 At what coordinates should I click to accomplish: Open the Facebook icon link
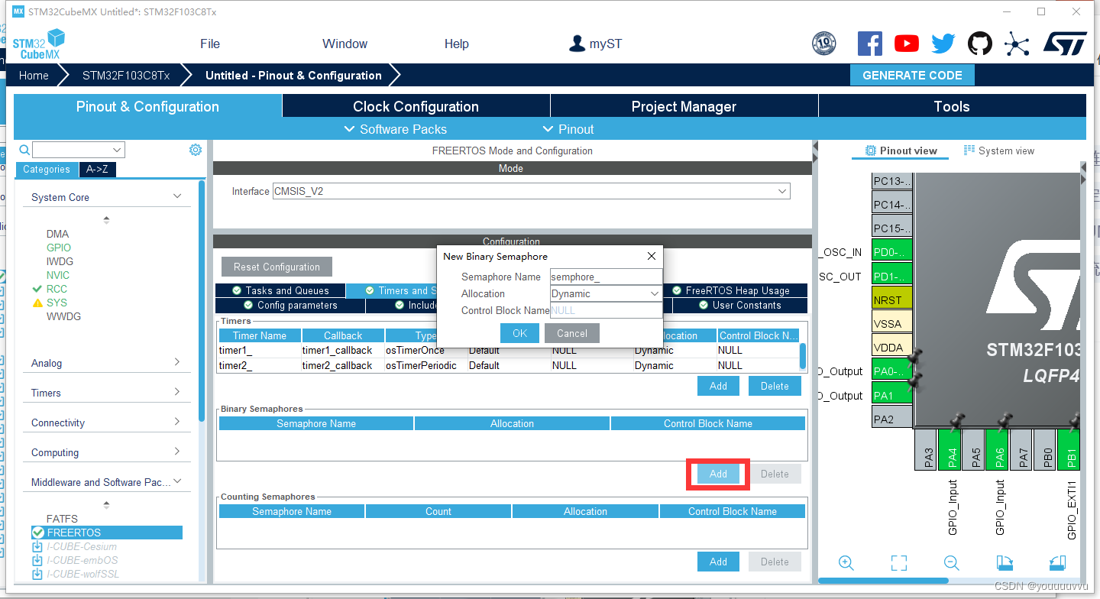point(869,44)
